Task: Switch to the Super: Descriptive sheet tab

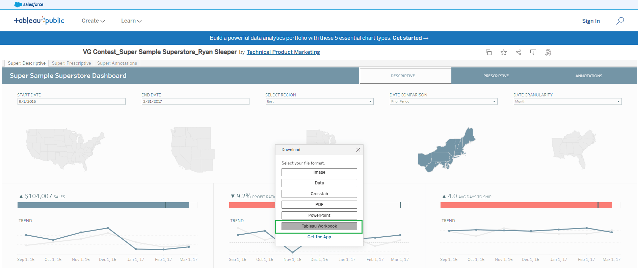Action: pyautogui.click(x=27, y=63)
